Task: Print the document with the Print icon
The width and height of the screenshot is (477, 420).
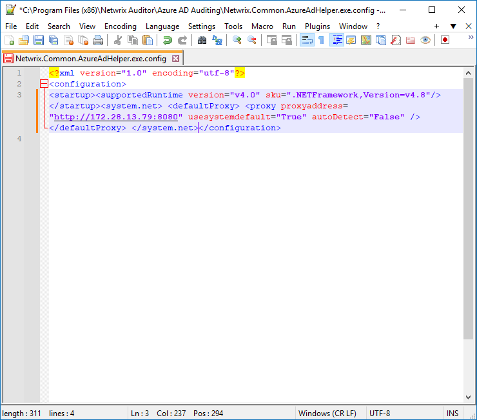Action: 98,40
